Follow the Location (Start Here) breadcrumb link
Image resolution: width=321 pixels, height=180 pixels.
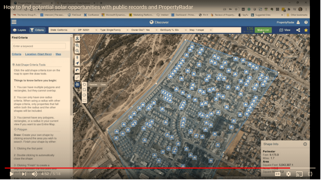(38, 54)
